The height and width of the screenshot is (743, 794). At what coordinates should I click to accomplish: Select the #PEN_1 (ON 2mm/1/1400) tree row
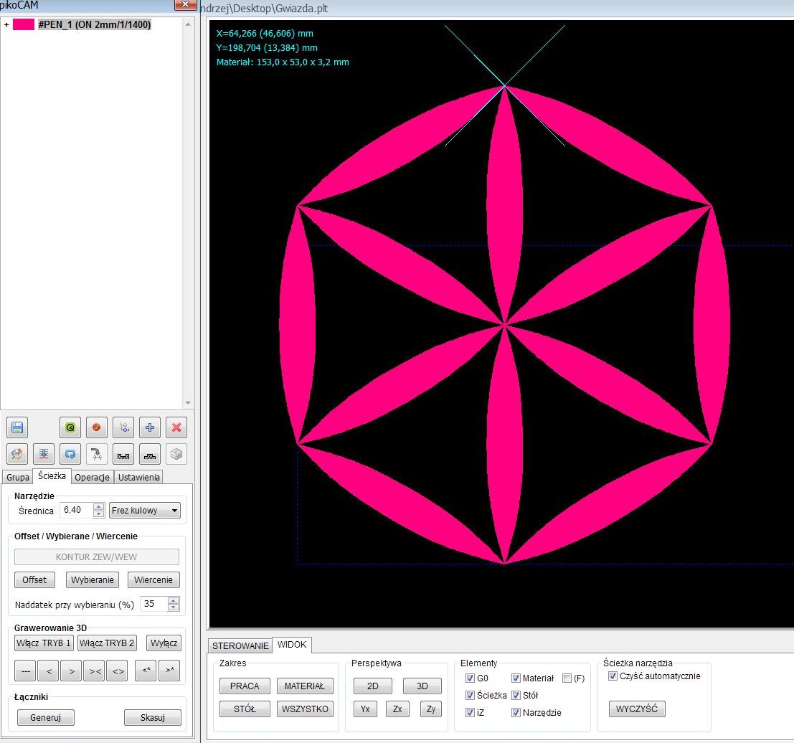tap(95, 24)
